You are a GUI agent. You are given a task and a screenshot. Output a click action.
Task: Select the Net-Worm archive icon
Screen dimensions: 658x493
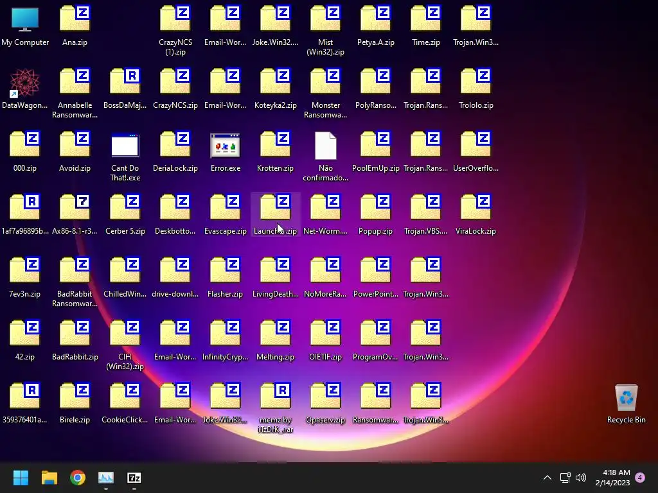point(325,207)
